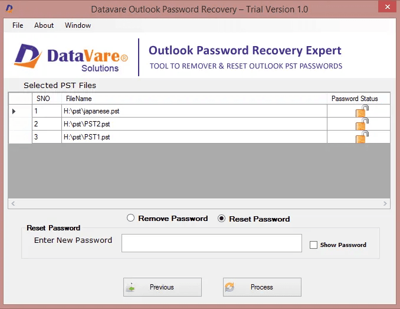The width and height of the screenshot is (400, 309).
Task: Open the Window menu
Action: coord(78,25)
